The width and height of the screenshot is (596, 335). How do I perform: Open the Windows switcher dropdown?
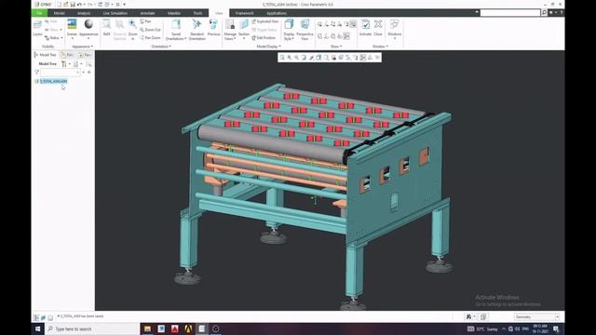pos(395,29)
